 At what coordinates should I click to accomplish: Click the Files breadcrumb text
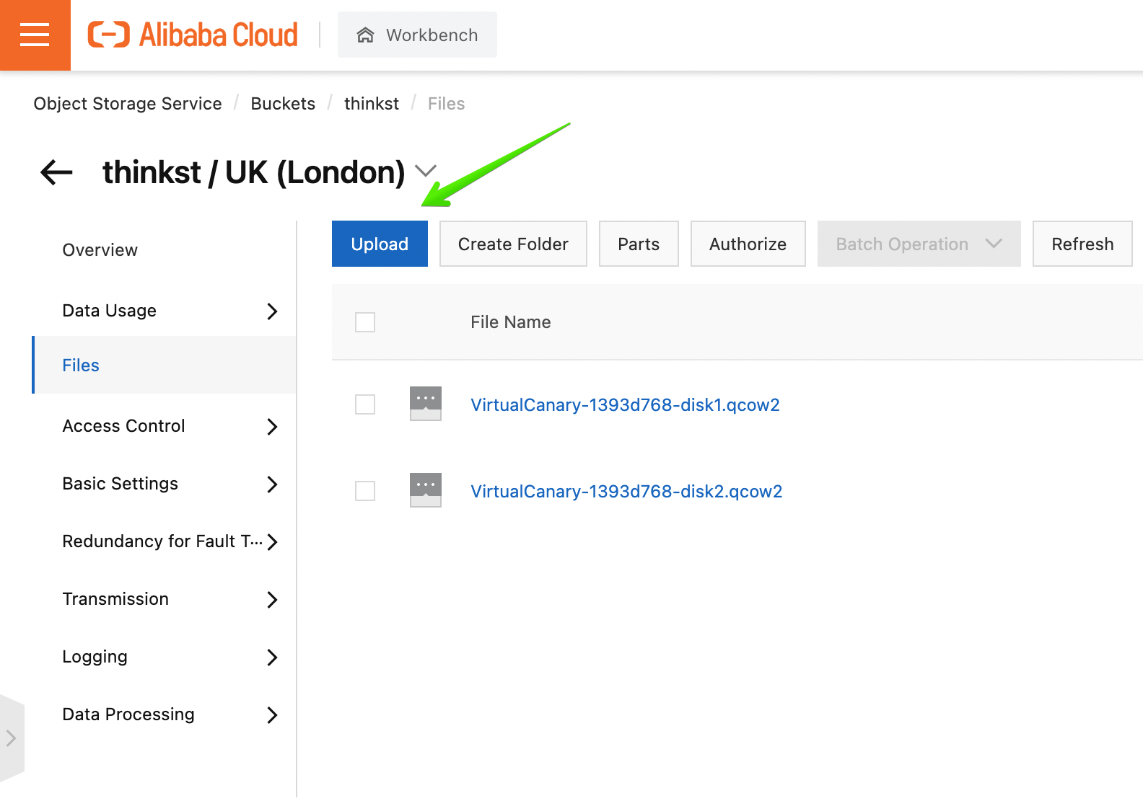(446, 104)
